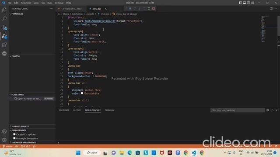The image size is (280, 157).
Task: Open the Edit menu
Action: coord(16,3)
